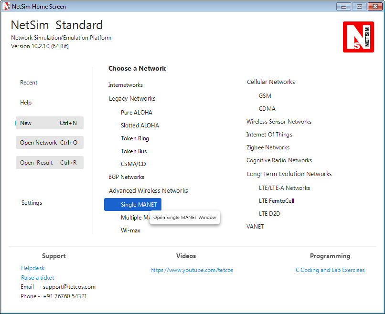Select Long-Term Evolution Networks heading
The image size is (385, 314).
coord(289,174)
